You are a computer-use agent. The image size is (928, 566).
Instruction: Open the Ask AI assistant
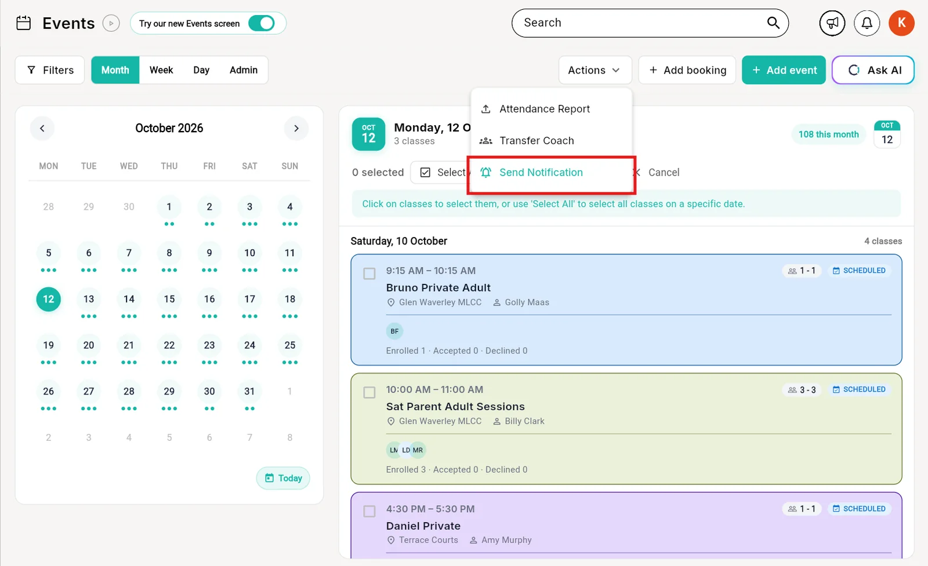tap(873, 70)
